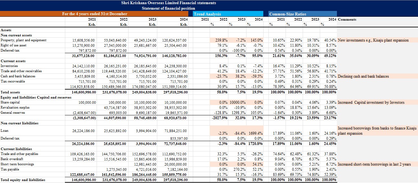Screen dimensions: 418x183
Task: Click 'Total equity and liabilities' row label
Action: tap(23, 180)
